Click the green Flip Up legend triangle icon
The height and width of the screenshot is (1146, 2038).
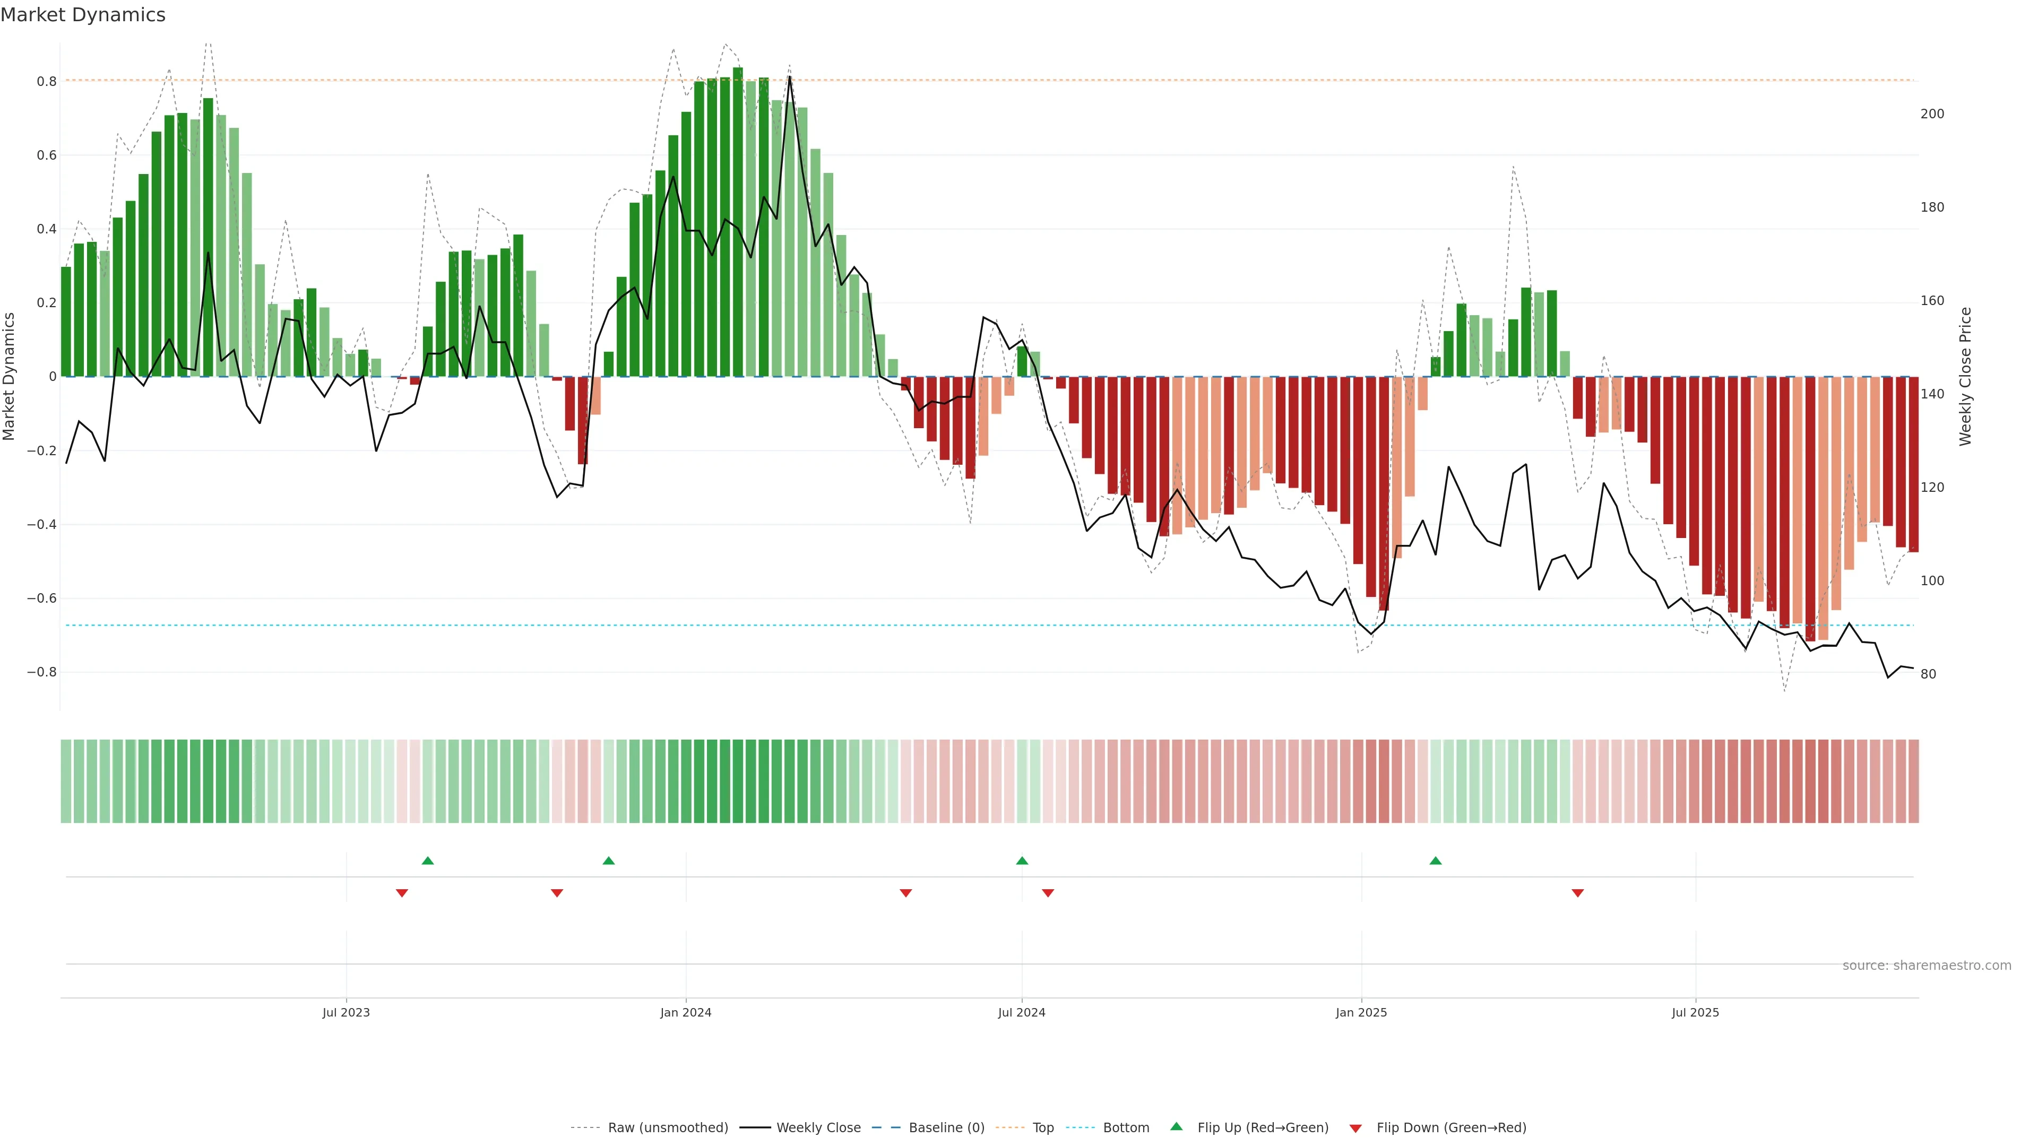[1177, 1126]
